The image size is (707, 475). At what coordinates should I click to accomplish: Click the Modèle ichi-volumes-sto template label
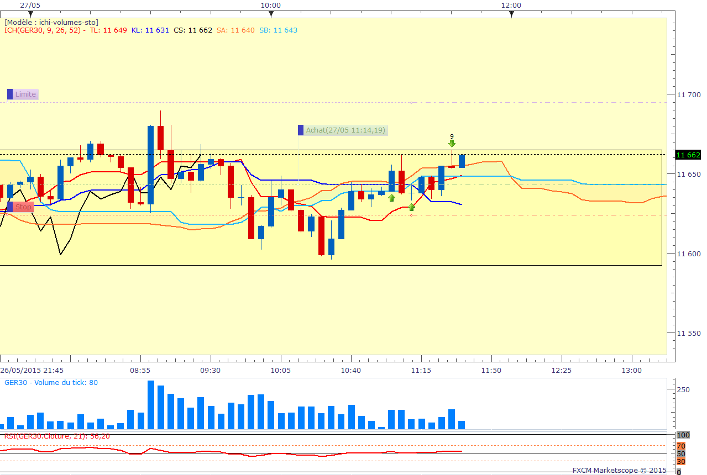click(x=51, y=22)
